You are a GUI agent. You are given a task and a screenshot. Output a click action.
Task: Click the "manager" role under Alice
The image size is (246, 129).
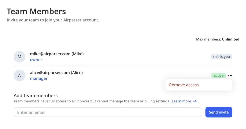pos(39,79)
